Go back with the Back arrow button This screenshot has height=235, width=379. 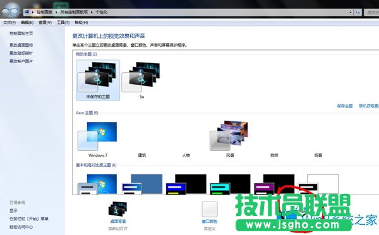pos(5,12)
